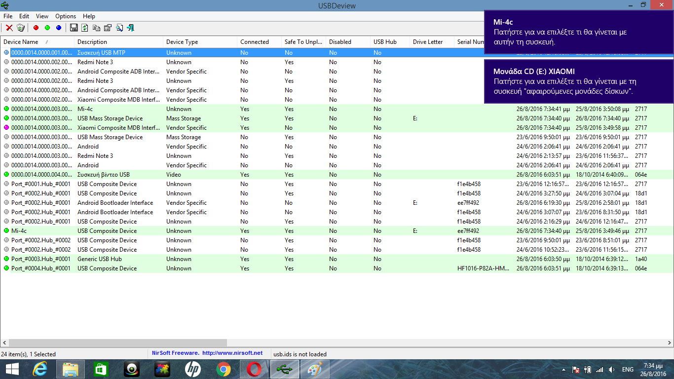Screen dimensions: 674x379
Task: Click the copy selected items icon
Action: pos(96,28)
